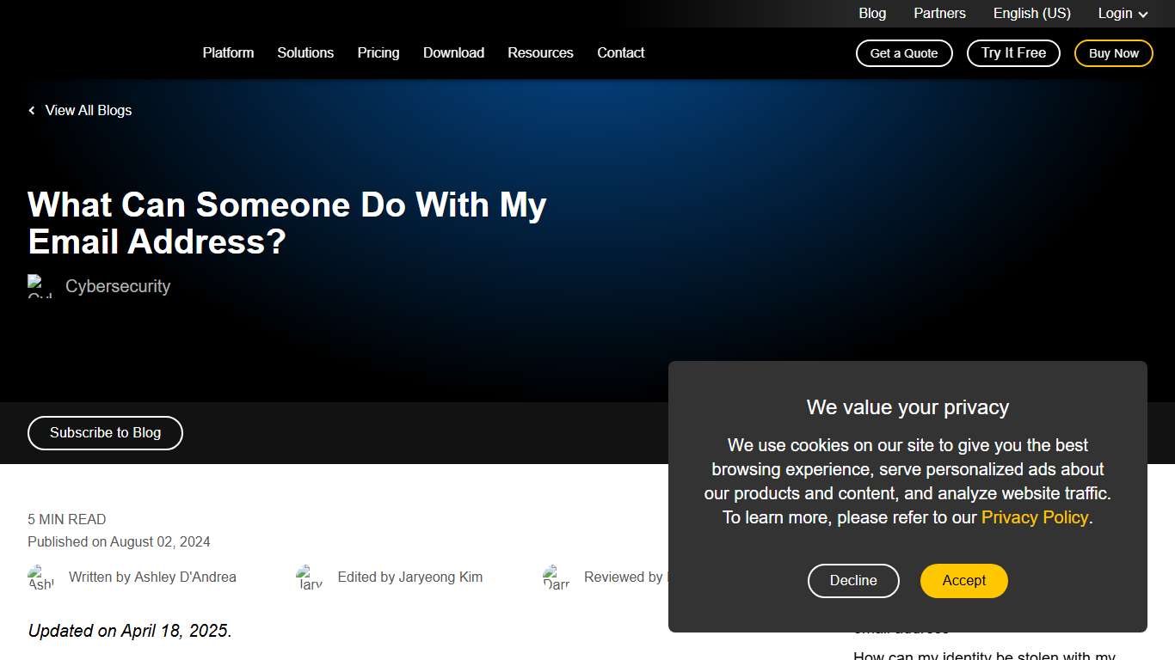Accept cookies in the privacy banner
Screen dimensions: 1175x660
point(963,581)
